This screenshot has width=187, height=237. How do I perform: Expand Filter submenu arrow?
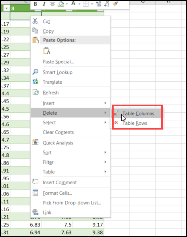point(105,162)
